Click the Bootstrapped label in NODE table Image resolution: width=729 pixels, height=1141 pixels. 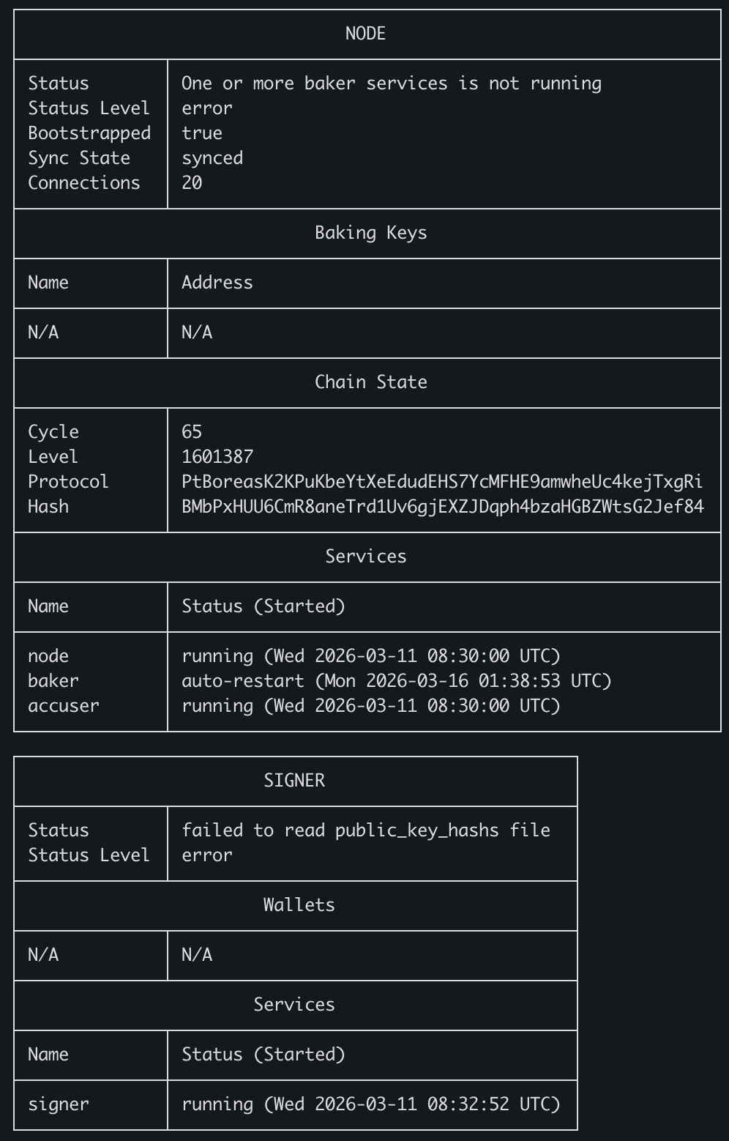[89, 133]
